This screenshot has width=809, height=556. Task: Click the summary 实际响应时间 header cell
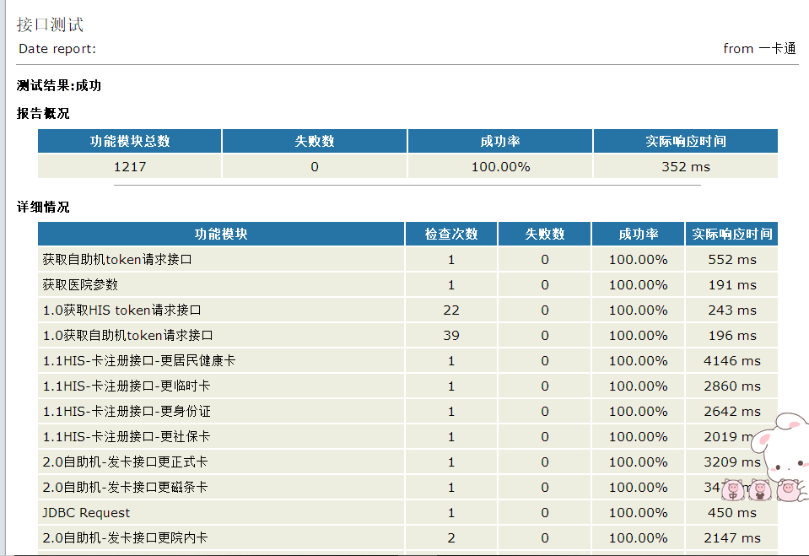(686, 141)
